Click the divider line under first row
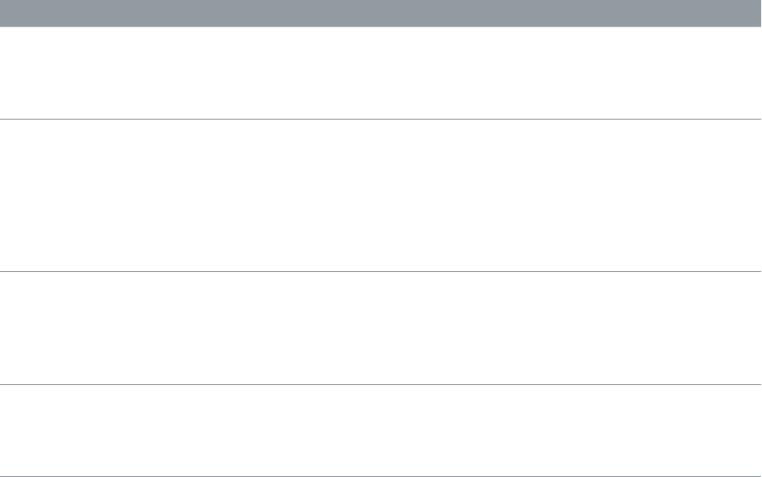762x477 pixels. (x=380, y=119)
